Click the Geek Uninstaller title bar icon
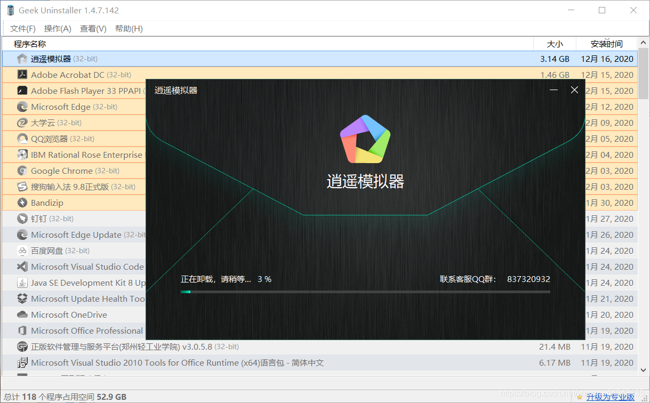This screenshot has width=650, height=403. point(10,10)
